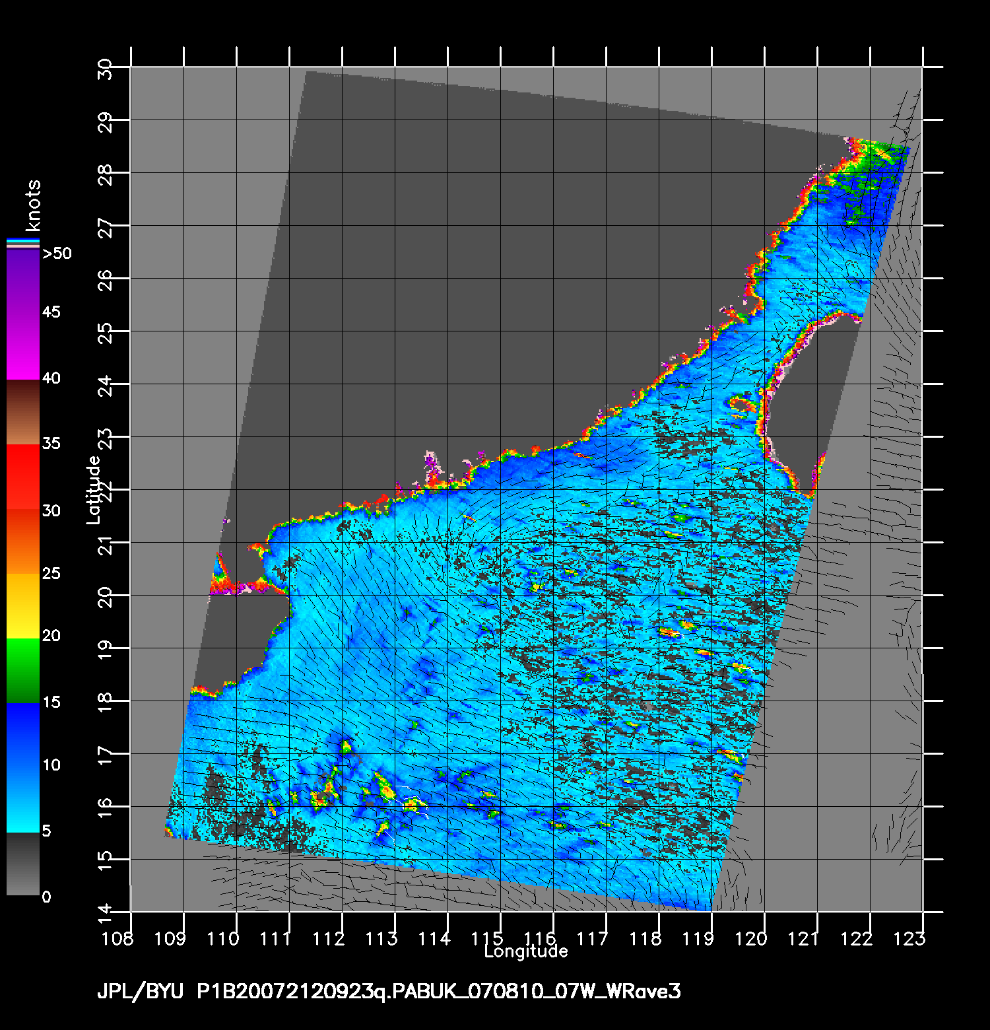
Task: Click the '>50' colorbar label
Action: pos(57,253)
